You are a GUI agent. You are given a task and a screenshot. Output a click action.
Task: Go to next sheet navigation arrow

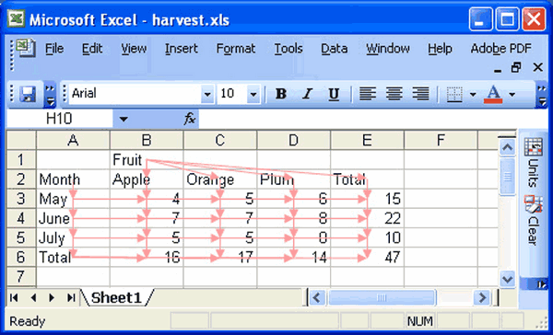click(52, 298)
